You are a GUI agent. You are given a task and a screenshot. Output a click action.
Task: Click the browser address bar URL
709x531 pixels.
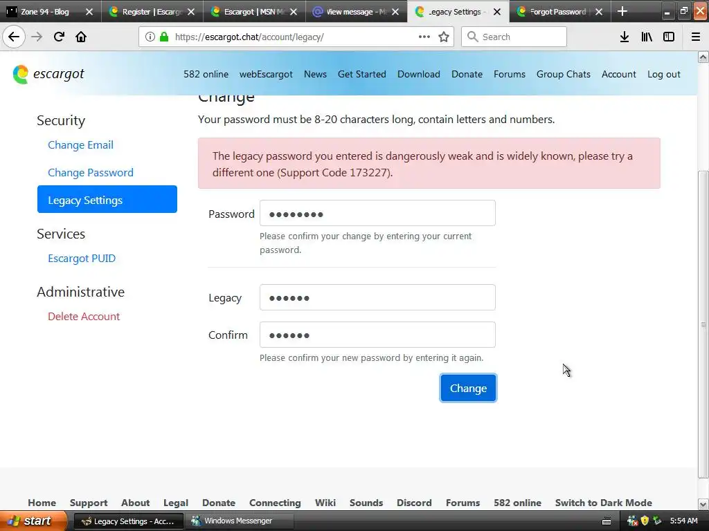tap(249, 37)
